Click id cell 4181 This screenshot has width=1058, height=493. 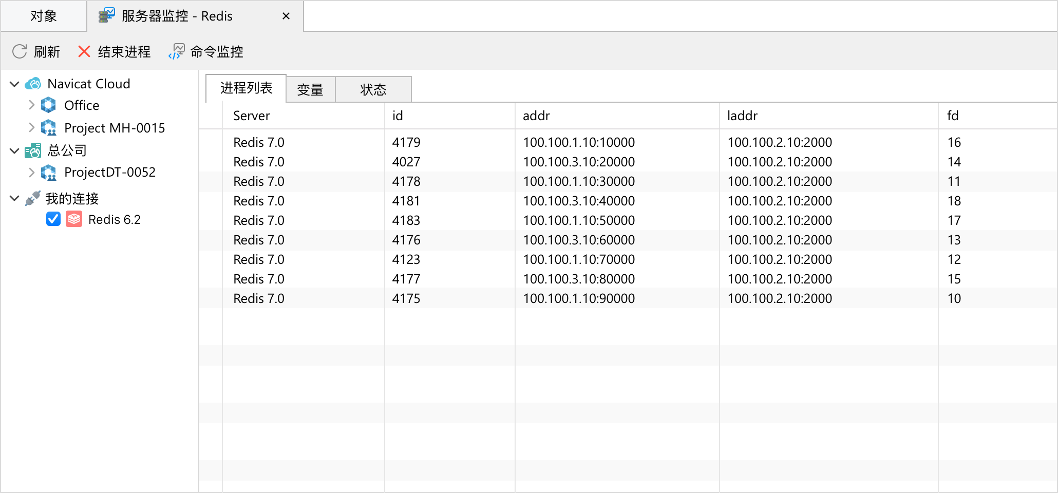coord(406,201)
